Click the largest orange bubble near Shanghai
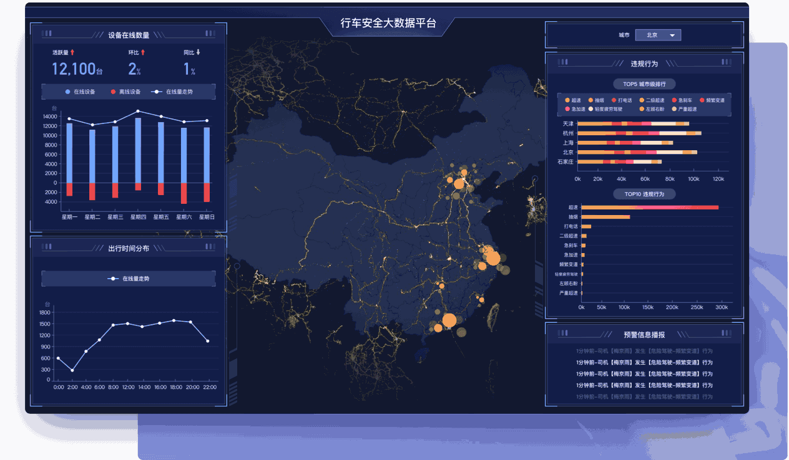 click(x=493, y=257)
